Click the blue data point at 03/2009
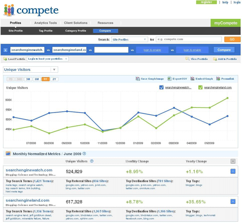 [174, 108]
